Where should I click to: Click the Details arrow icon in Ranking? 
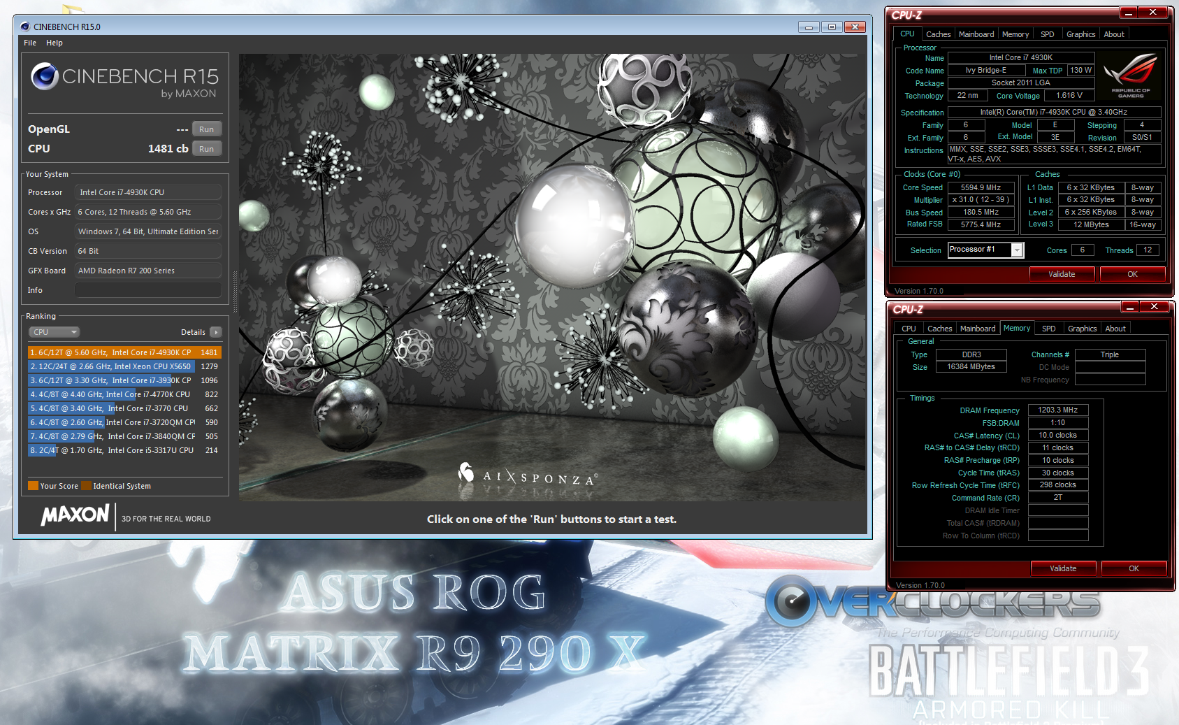pos(216,332)
